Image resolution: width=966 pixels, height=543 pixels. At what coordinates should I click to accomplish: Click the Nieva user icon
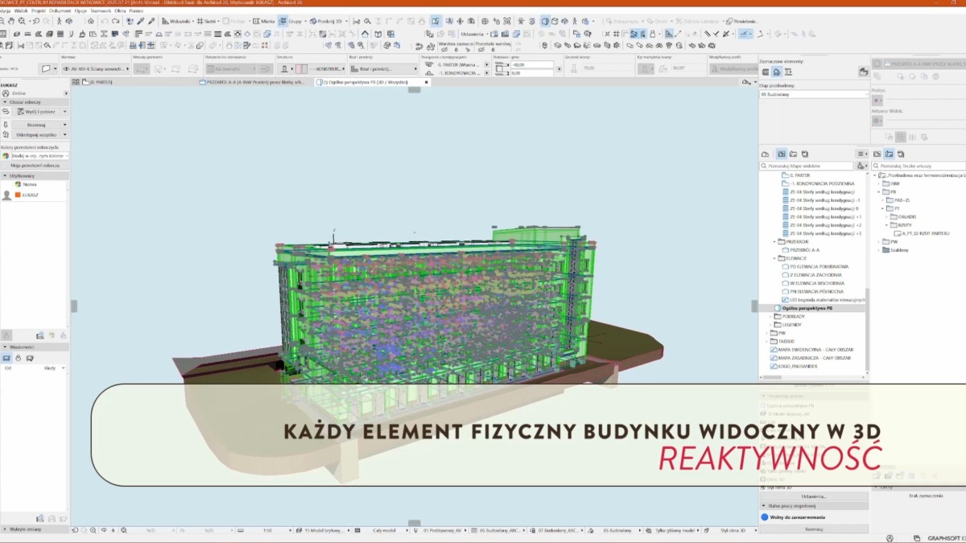pyautogui.click(x=19, y=184)
